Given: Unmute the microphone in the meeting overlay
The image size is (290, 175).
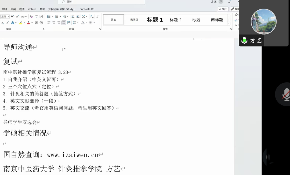Looking at the screenshot, I should click(x=286, y=94).
